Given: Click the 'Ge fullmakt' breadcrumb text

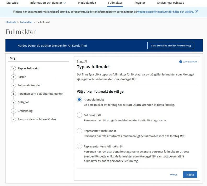Looking at the screenshot, I should click(x=43, y=22).
